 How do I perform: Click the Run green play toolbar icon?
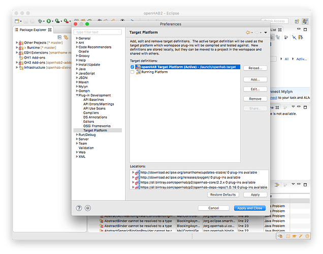tap(49, 21)
